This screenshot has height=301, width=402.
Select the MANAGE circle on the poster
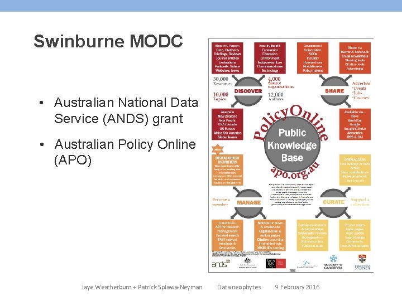click(248, 203)
